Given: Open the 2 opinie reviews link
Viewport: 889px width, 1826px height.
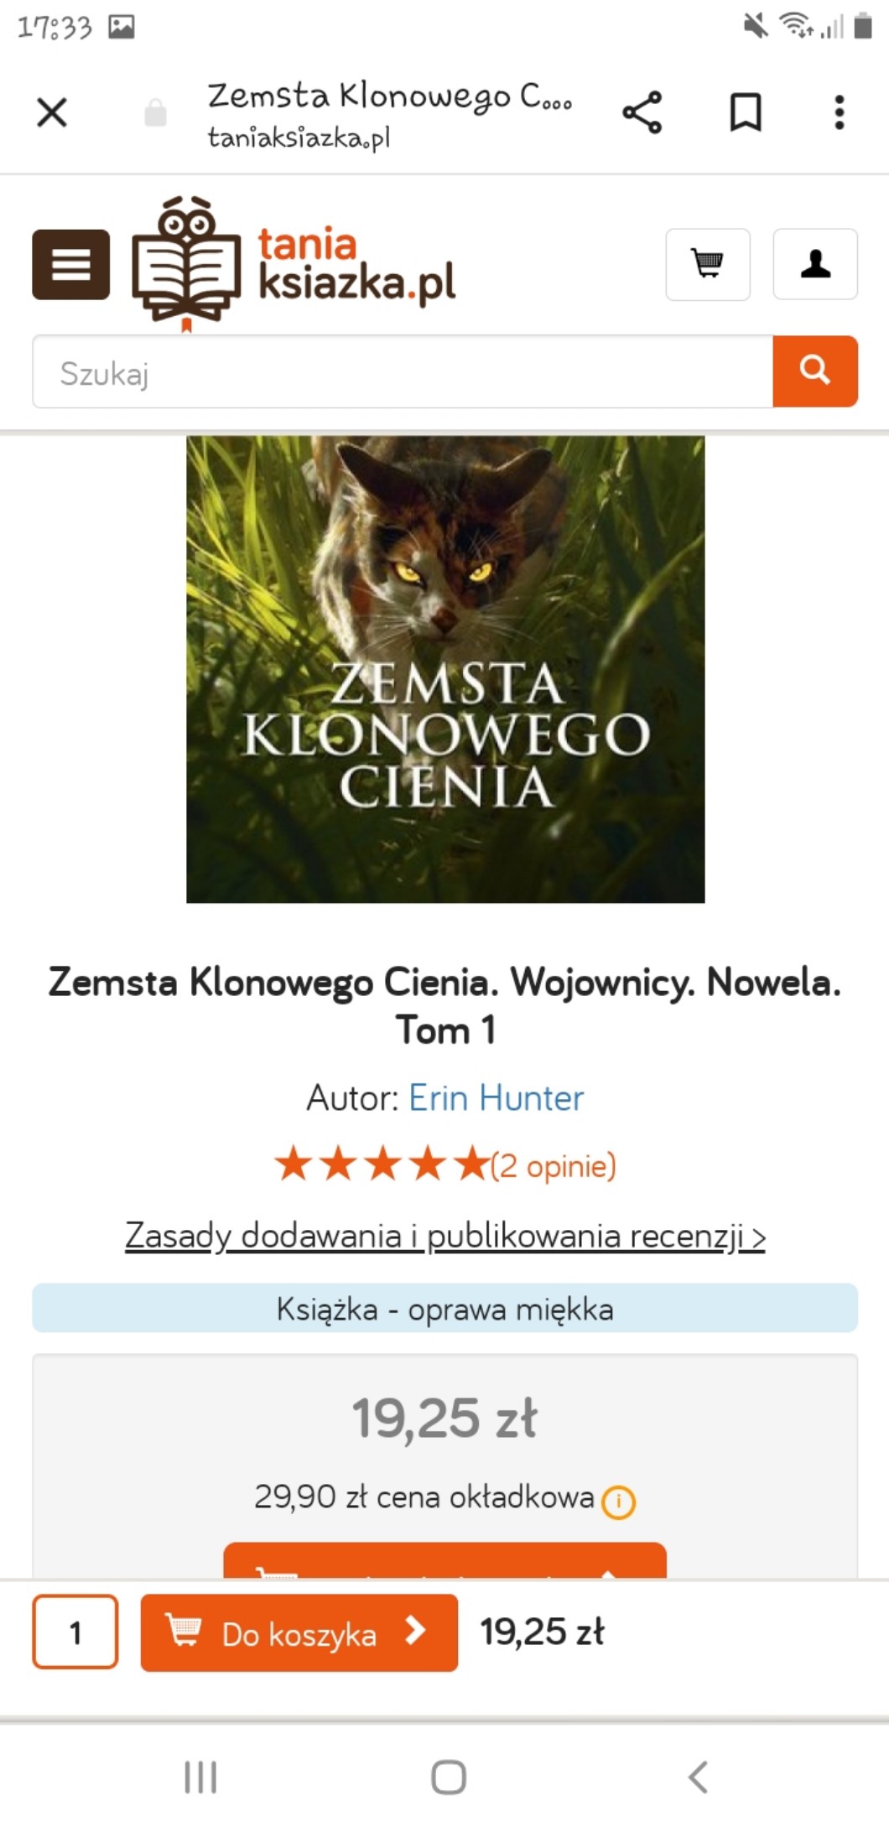Looking at the screenshot, I should 554,1165.
